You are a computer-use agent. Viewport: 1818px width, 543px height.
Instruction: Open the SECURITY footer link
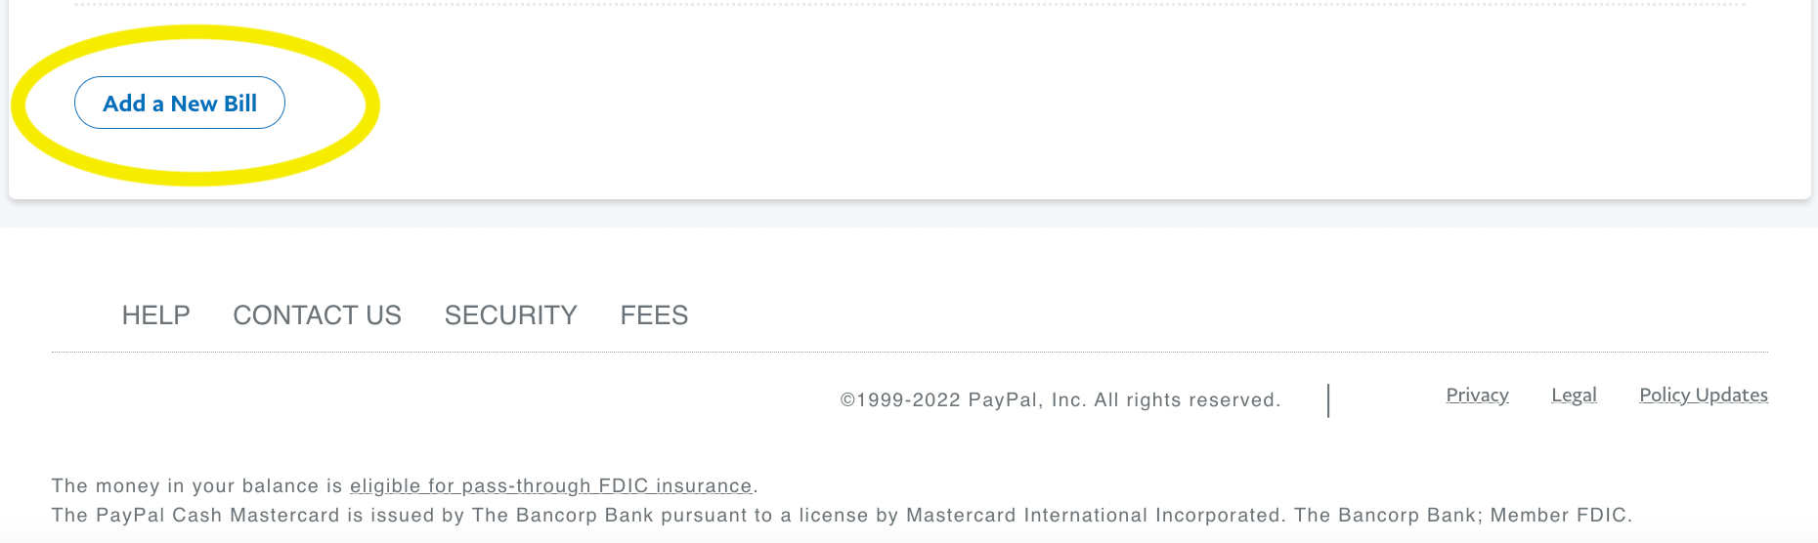pyautogui.click(x=510, y=315)
